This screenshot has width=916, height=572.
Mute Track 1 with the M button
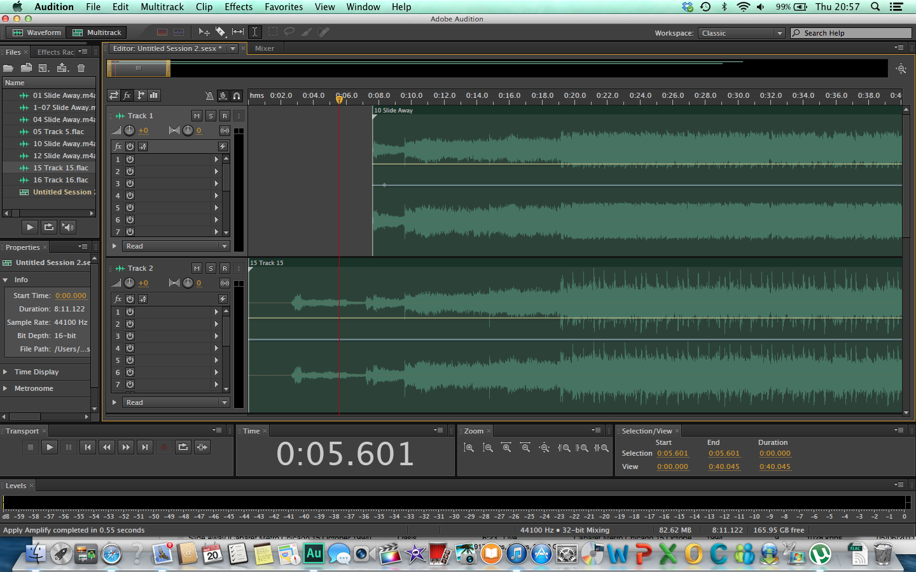tap(197, 116)
